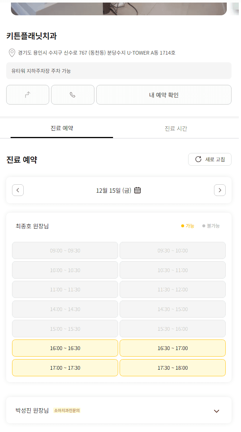Select the 16:30 ~ 17:00 time slot
This screenshot has height=432, width=241.
172,348
